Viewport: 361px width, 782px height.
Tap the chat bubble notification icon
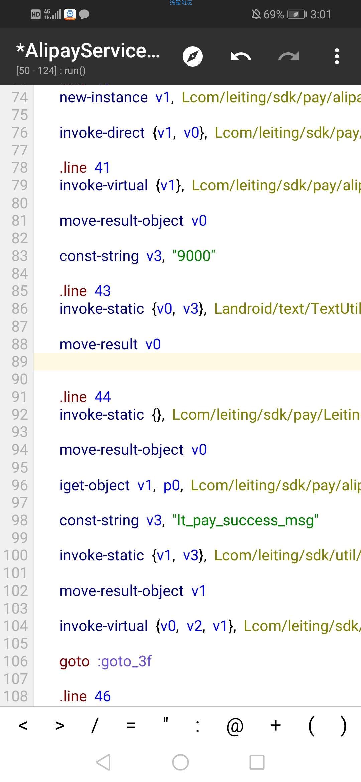tap(84, 14)
